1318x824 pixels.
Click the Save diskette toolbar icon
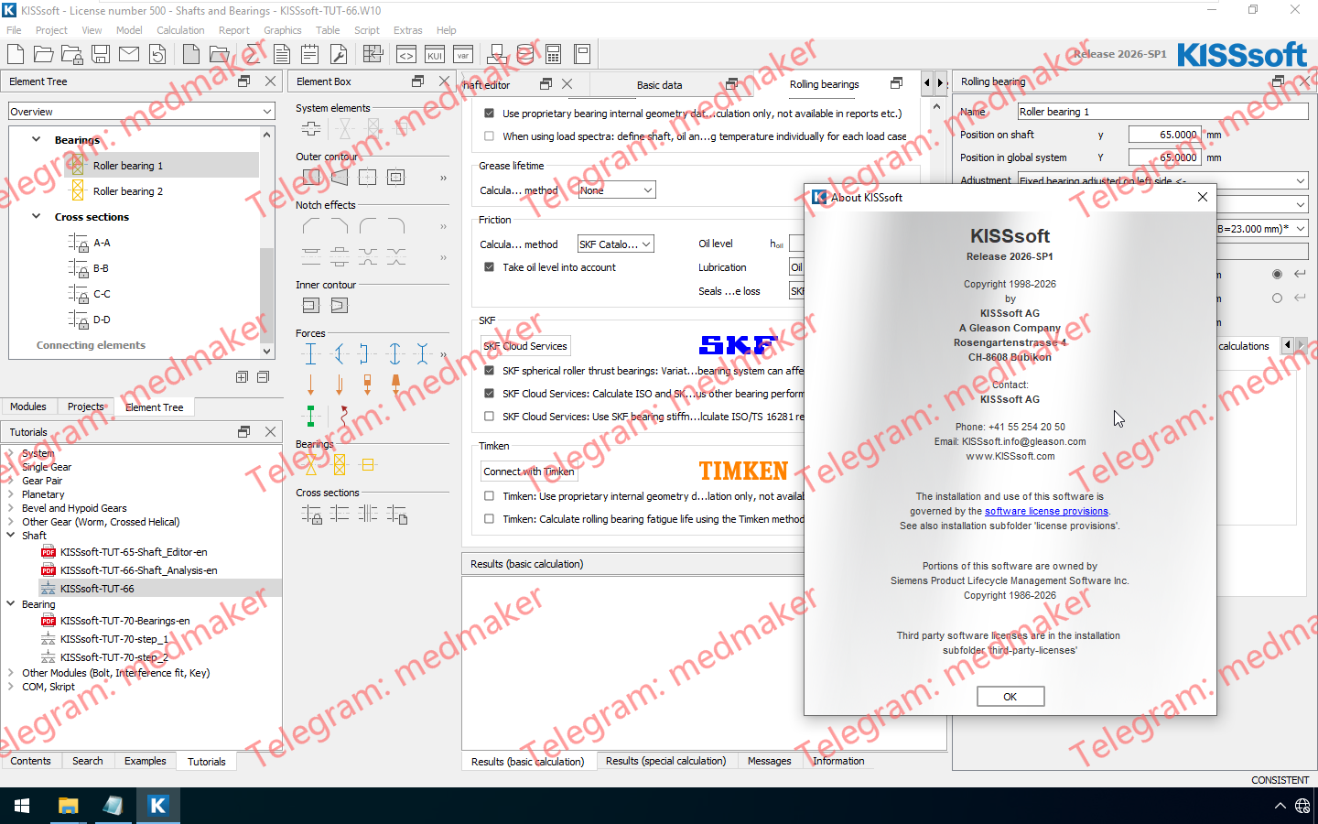click(101, 54)
